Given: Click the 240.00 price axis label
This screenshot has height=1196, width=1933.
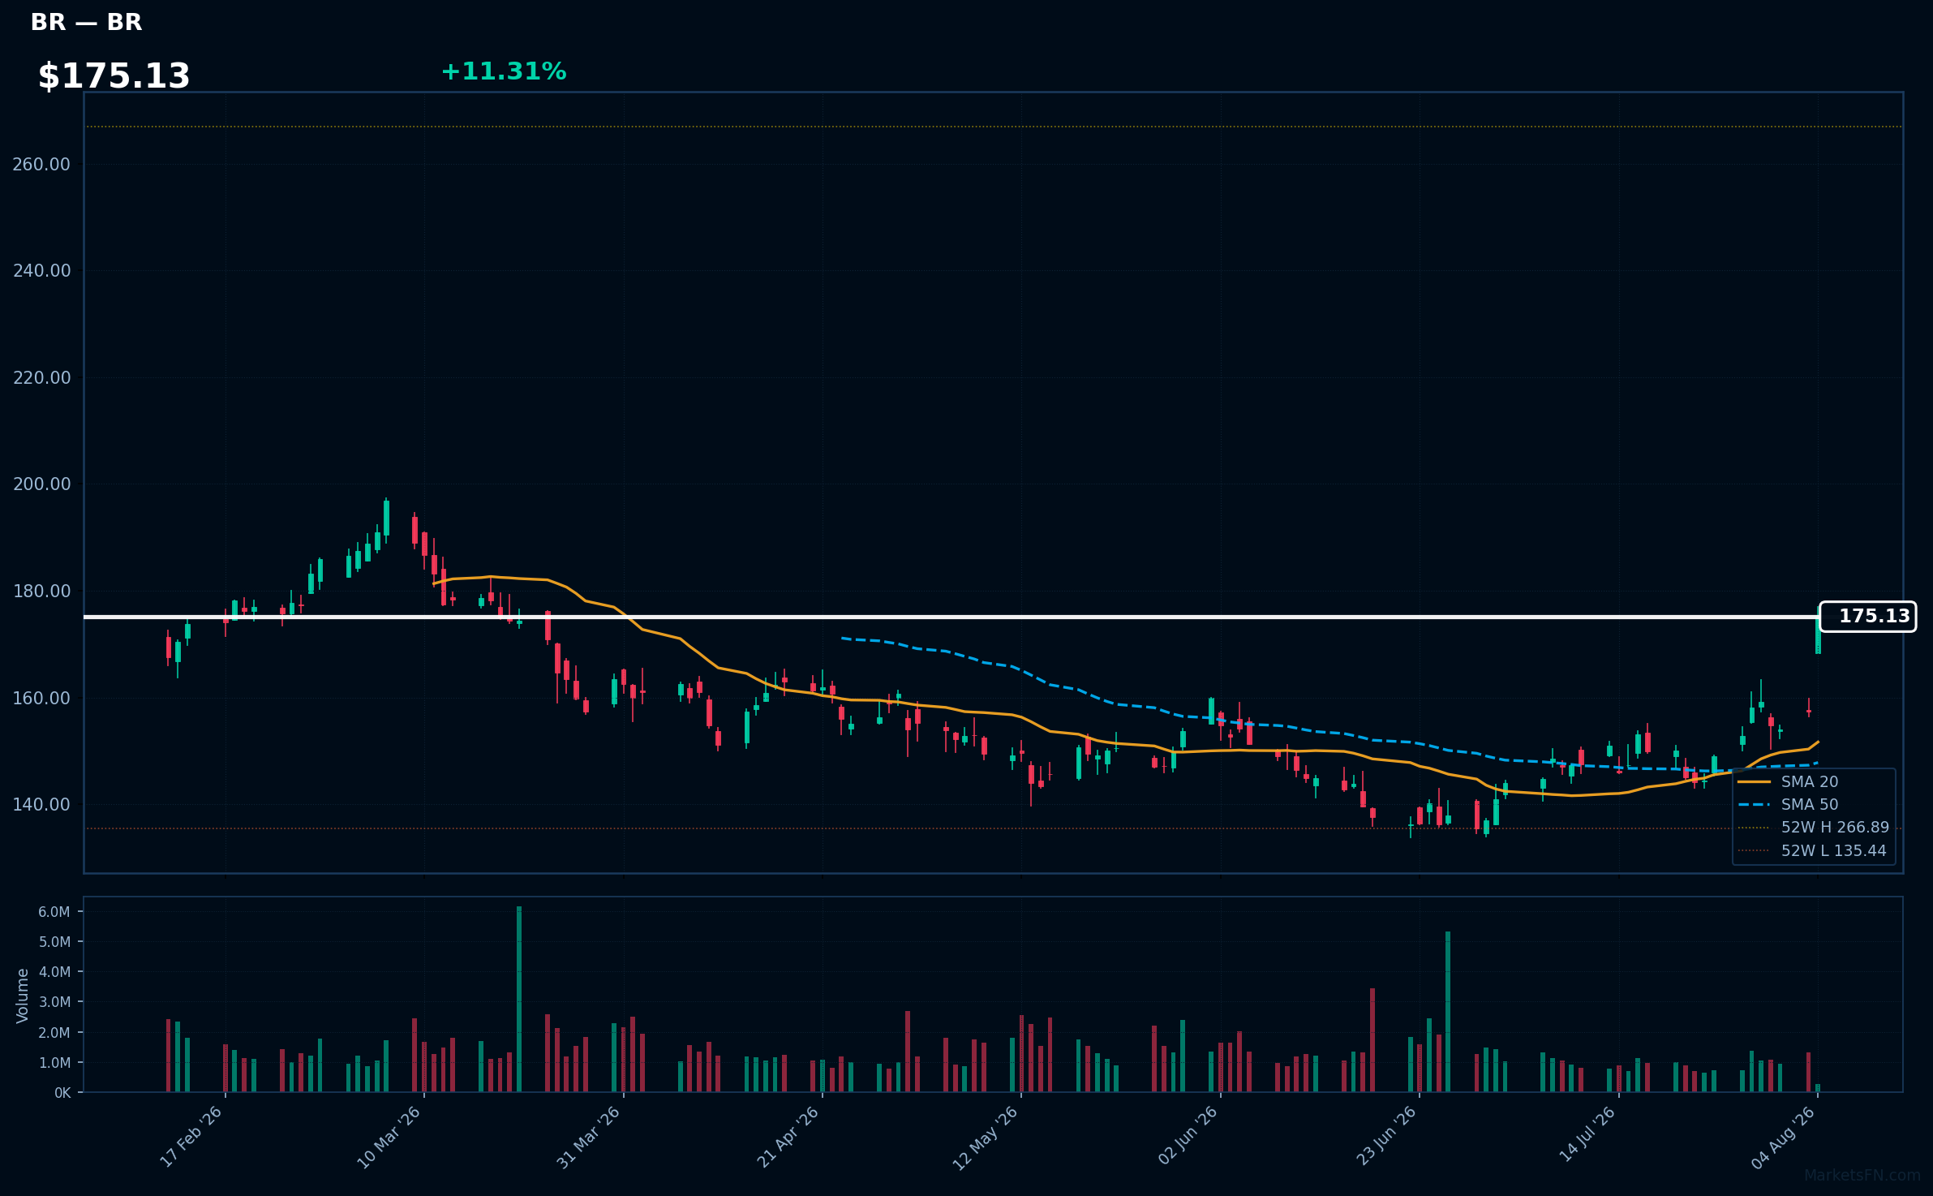Looking at the screenshot, I should (x=41, y=271).
